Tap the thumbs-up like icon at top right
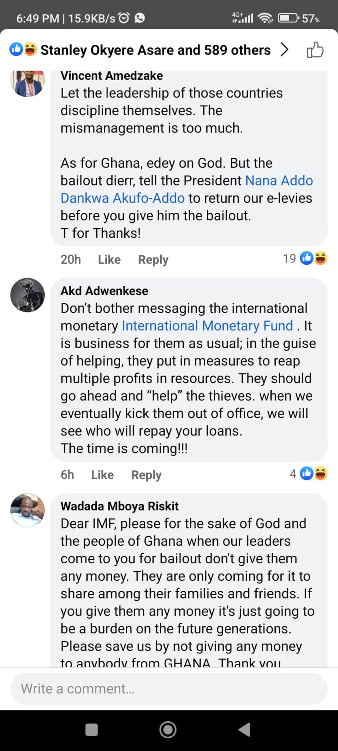The width and height of the screenshot is (338, 751). coord(315,50)
